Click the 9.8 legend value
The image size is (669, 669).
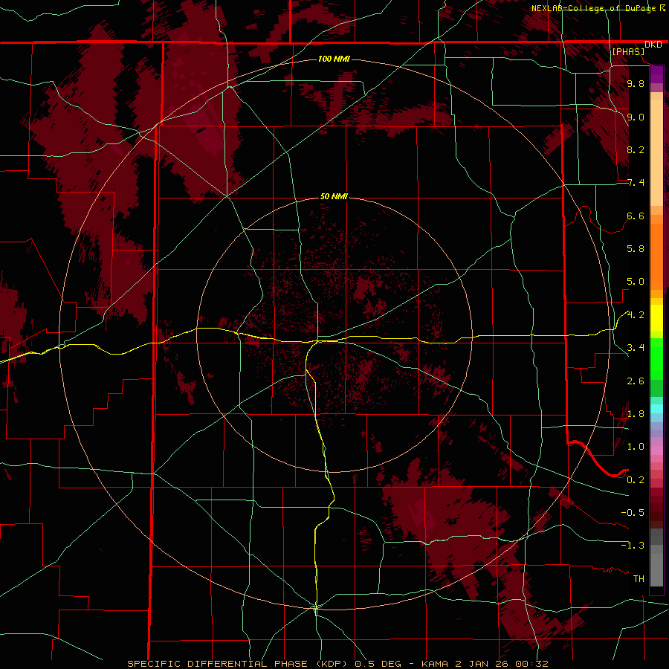[x=636, y=84]
